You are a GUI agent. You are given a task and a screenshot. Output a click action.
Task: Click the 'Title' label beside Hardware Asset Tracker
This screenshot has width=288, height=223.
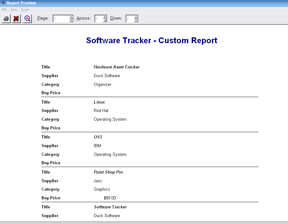(x=46, y=67)
